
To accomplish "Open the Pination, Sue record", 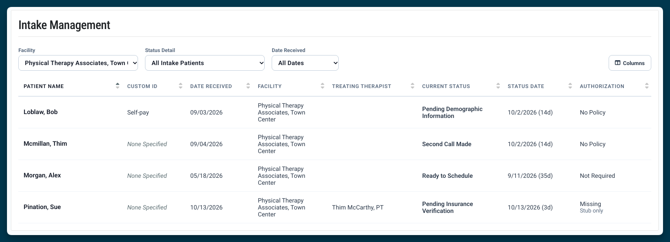I will point(42,207).
